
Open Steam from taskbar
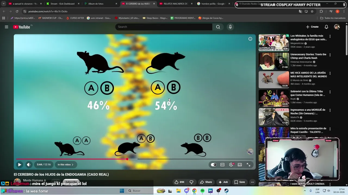coord(226,191)
